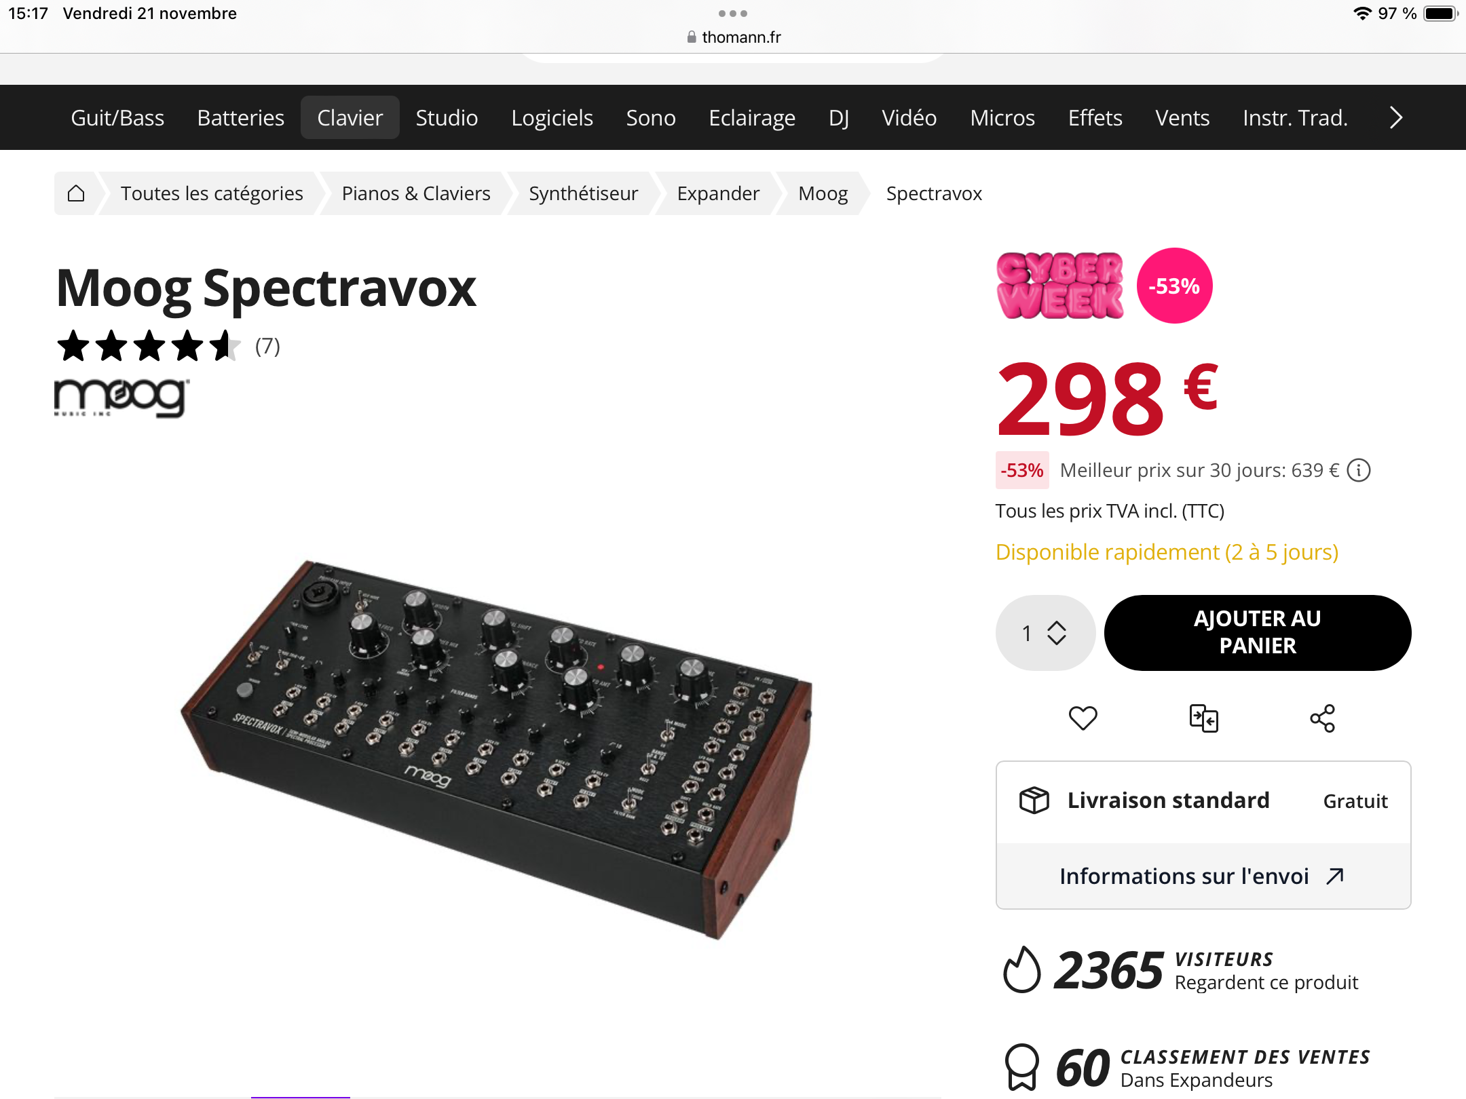Viewport: 1466px width, 1099px height.
Task: Click the Moog brand logo
Action: (x=121, y=398)
